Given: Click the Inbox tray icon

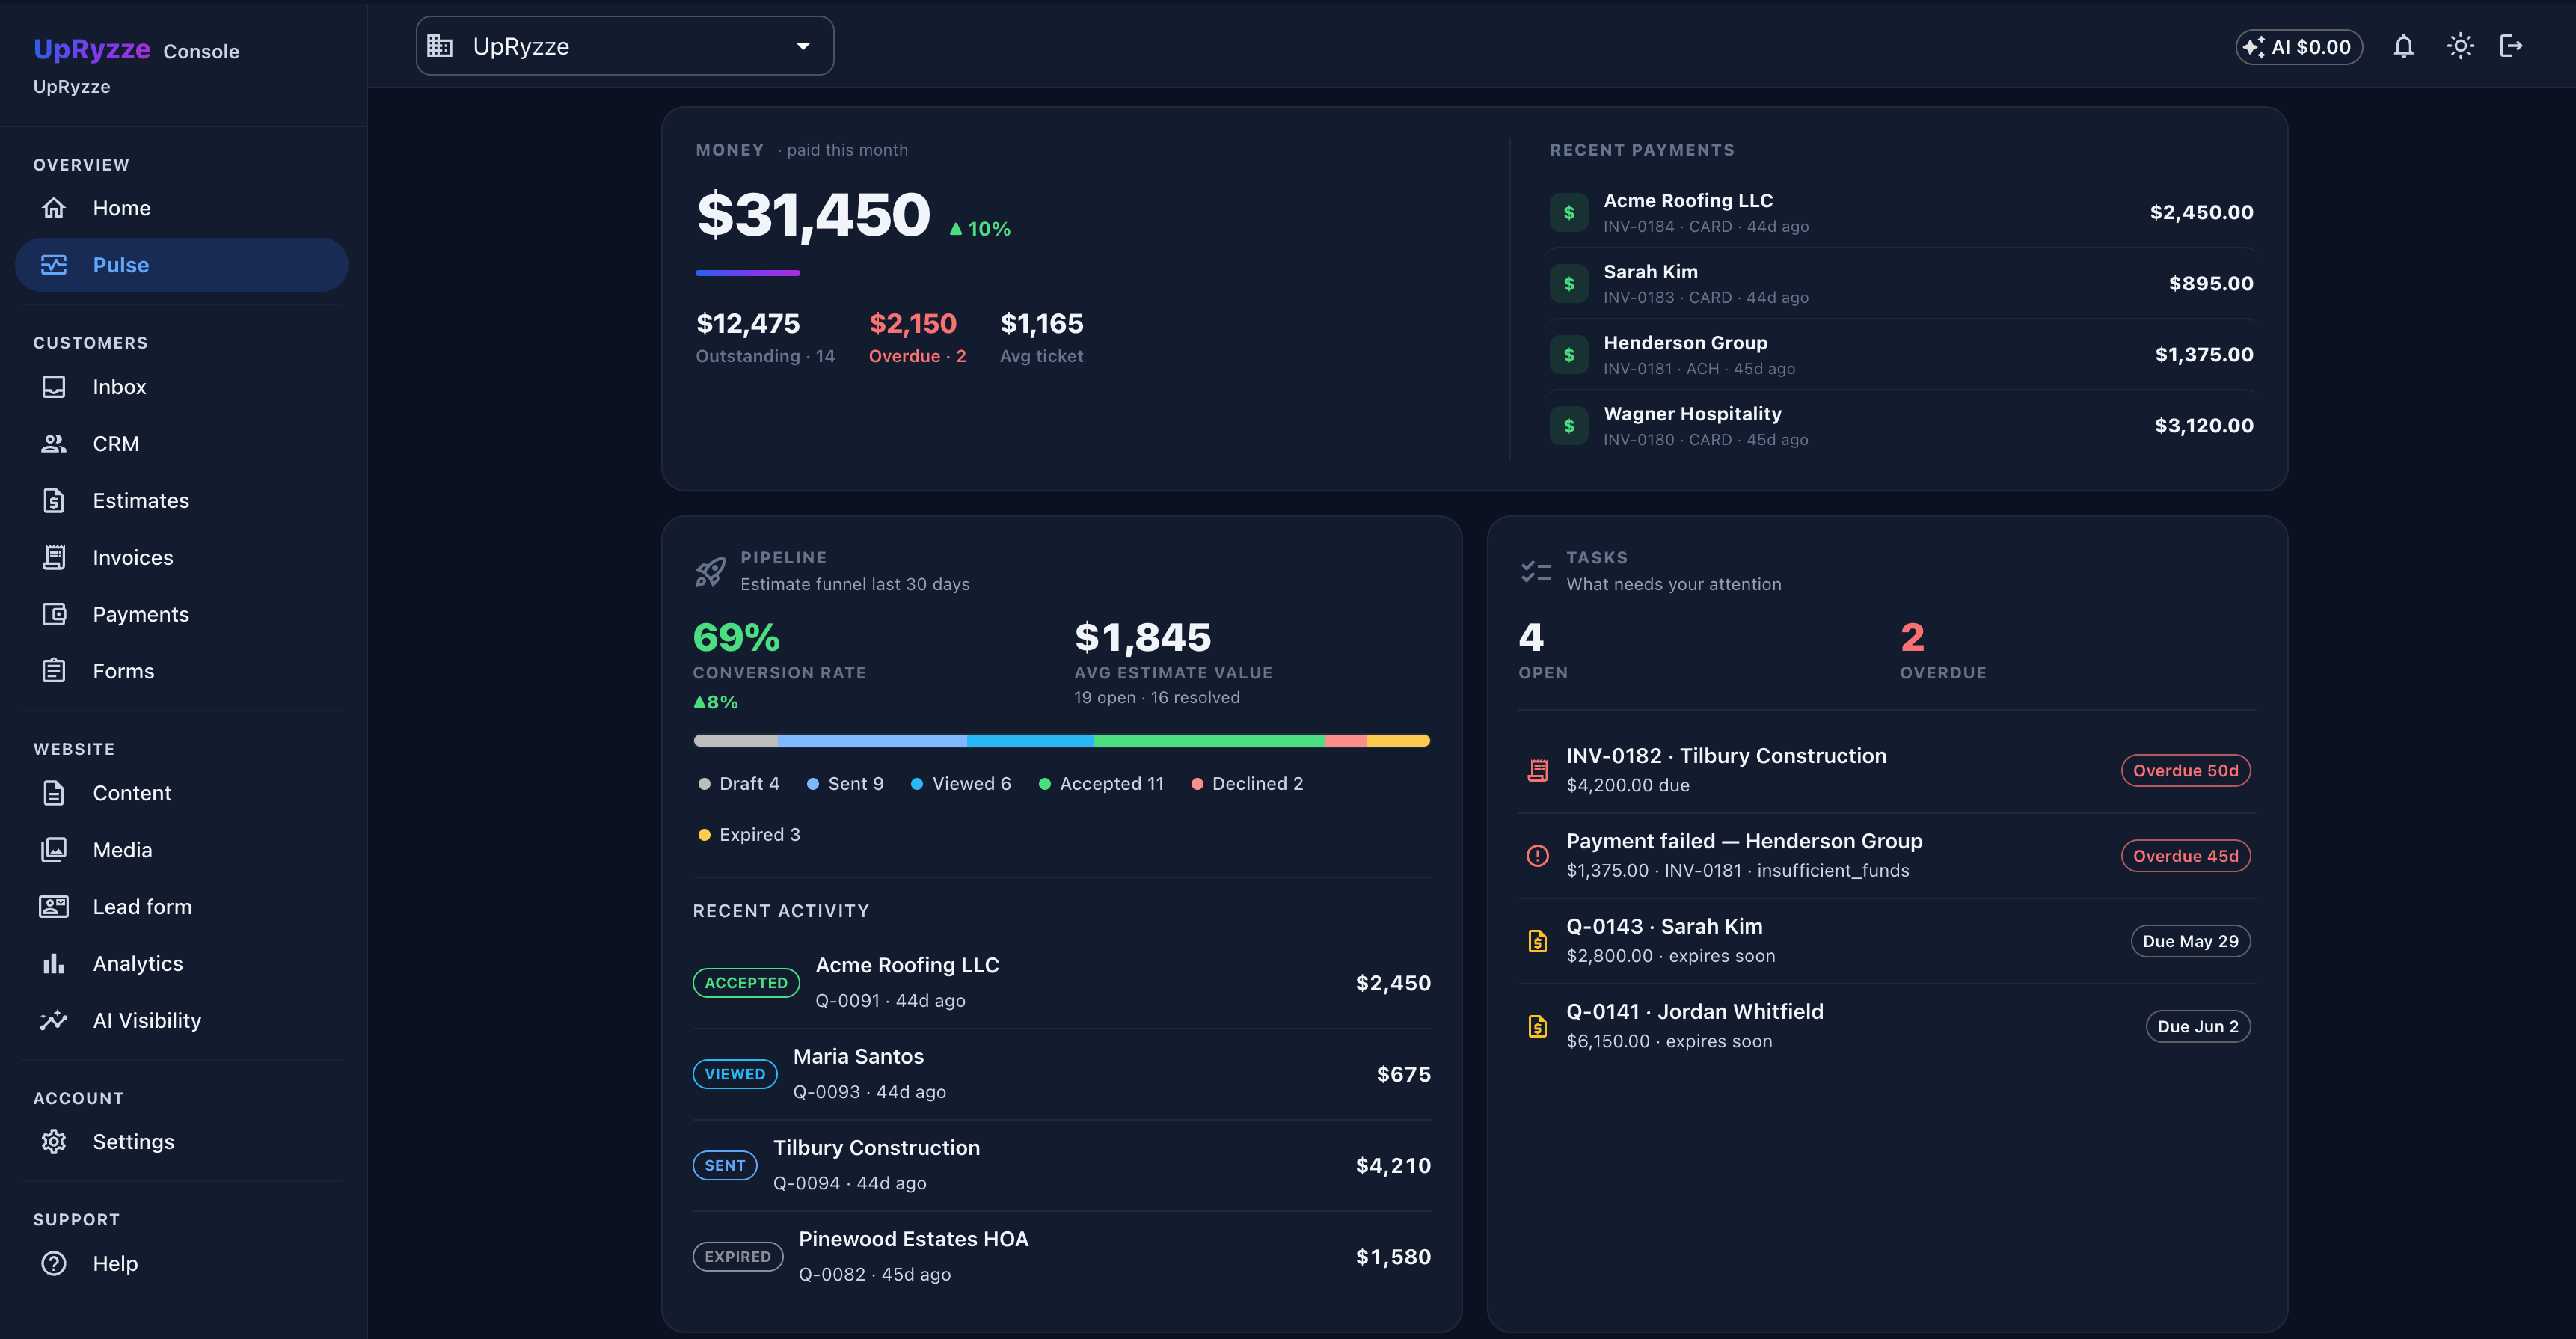Looking at the screenshot, I should coord(54,387).
